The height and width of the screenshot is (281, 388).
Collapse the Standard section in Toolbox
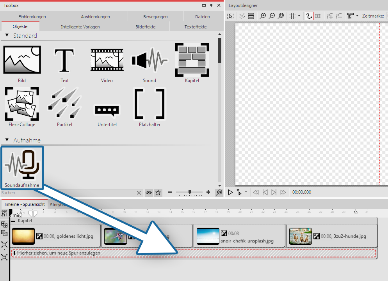click(x=7, y=35)
